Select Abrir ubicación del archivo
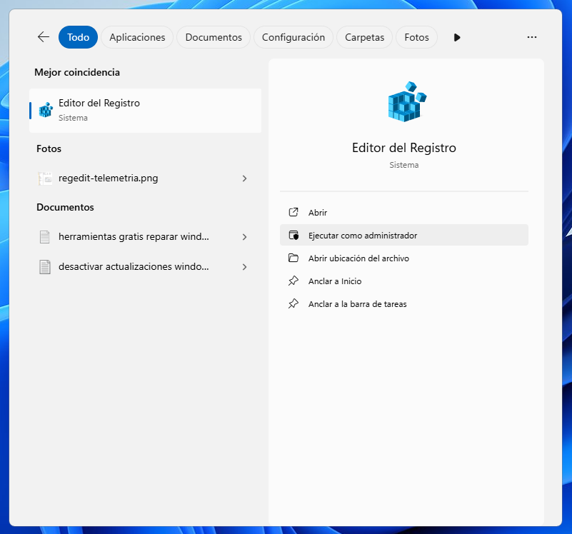This screenshot has height=534, width=572. [404, 258]
